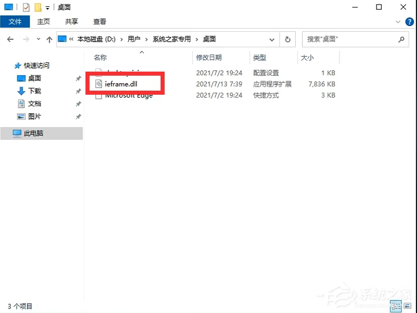Open quick access toolbar customize dropdown
The width and height of the screenshot is (417, 313).
tap(47, 8)
